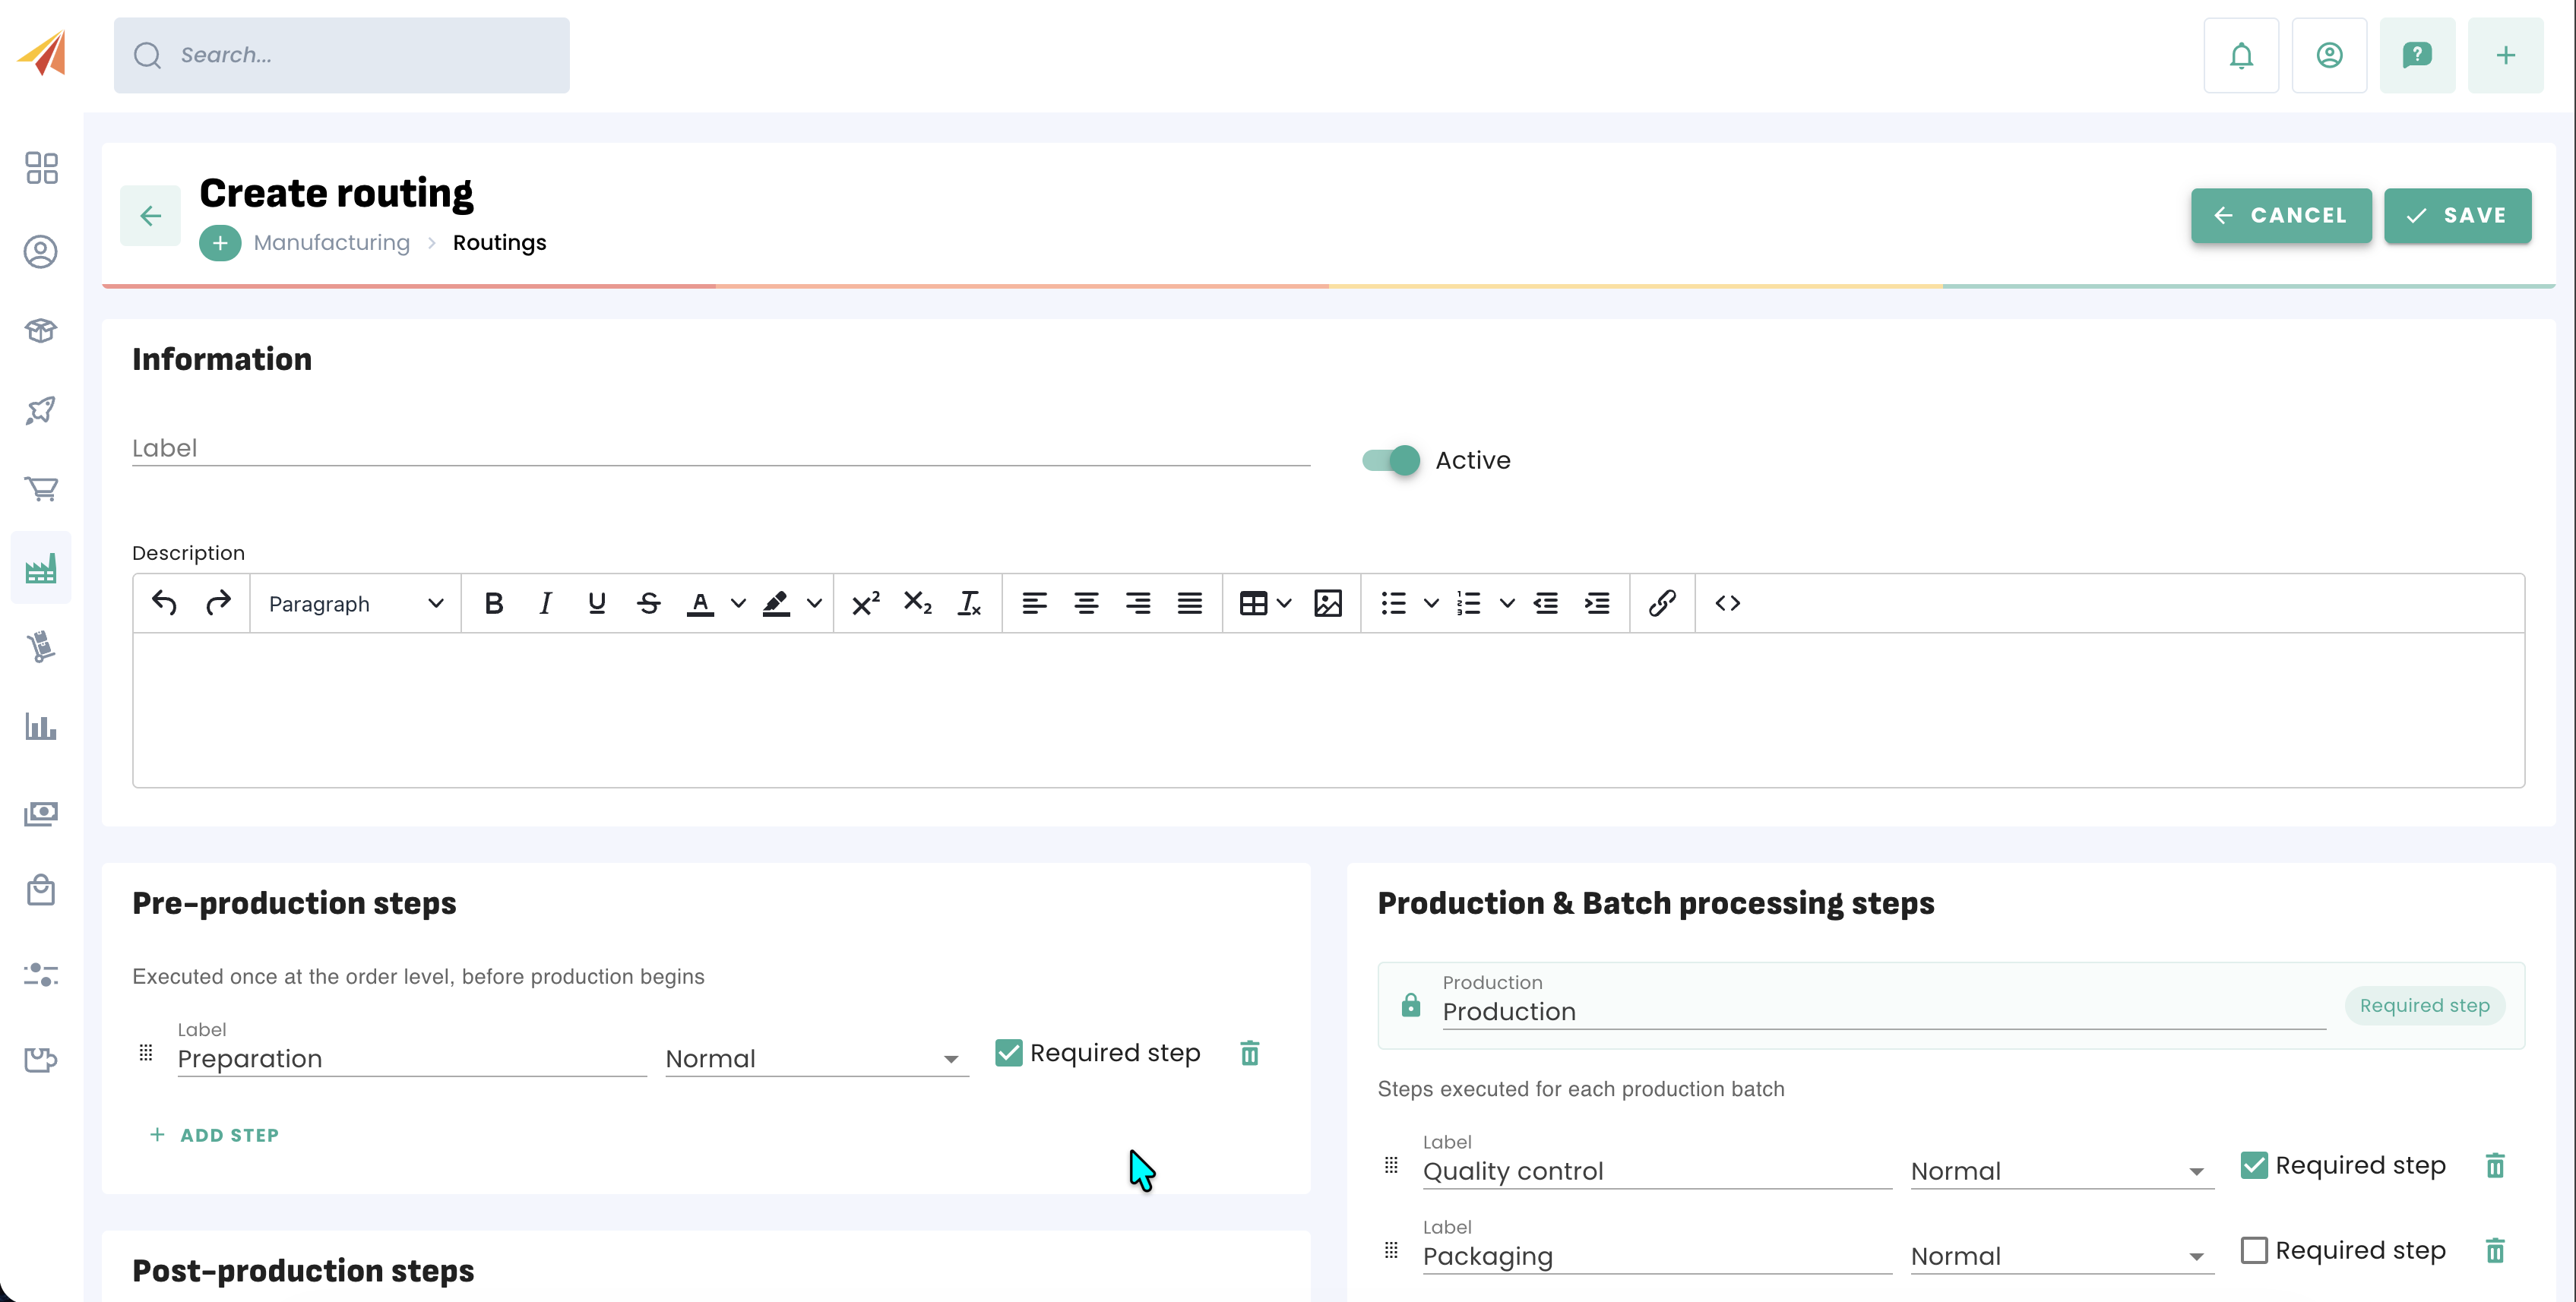Apply strikethrough formatting
This screenshot has height=1302, width=2576.
click(648, 603)
